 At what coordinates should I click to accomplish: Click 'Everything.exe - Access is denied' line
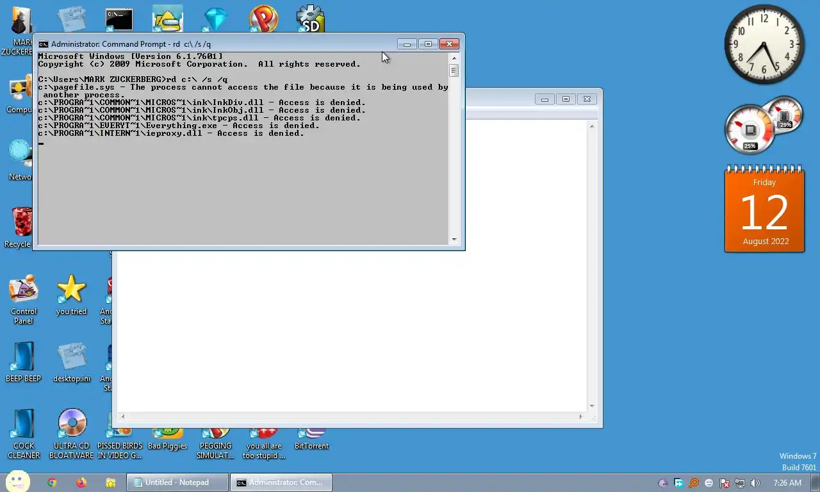click(x=179, y=126)
